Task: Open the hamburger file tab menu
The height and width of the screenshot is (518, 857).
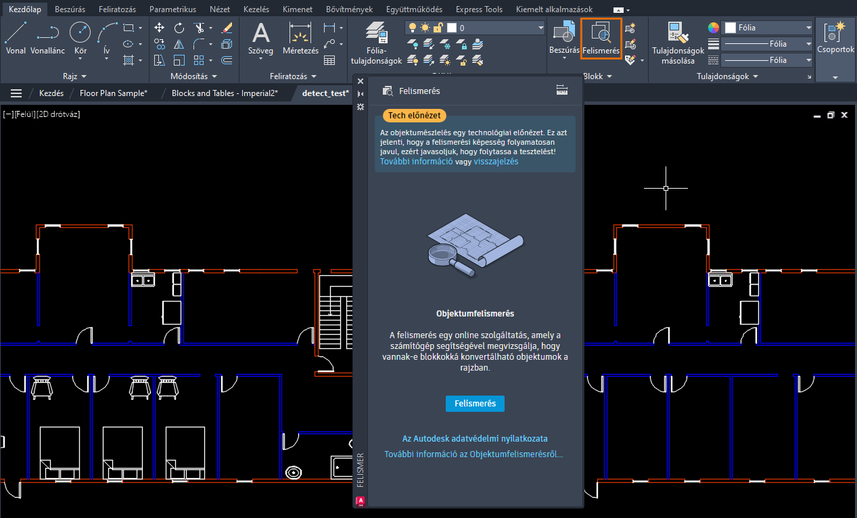Action: (x=16, y=93)
